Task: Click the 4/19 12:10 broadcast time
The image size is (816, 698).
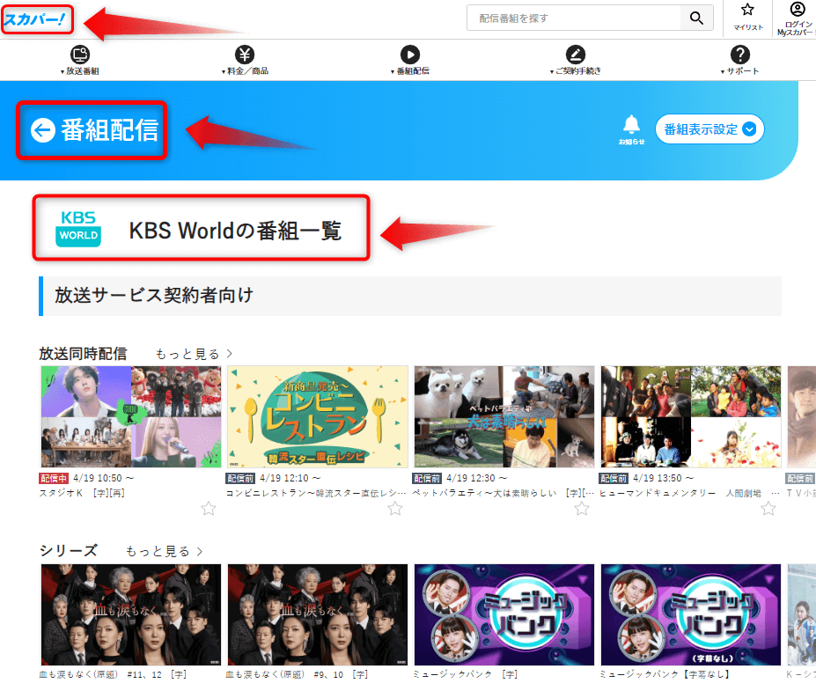Action: [x=290, y=478]
